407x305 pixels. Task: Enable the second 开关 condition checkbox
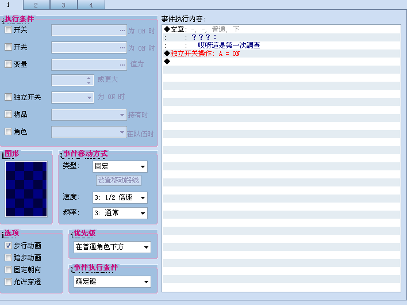[8, 47]
